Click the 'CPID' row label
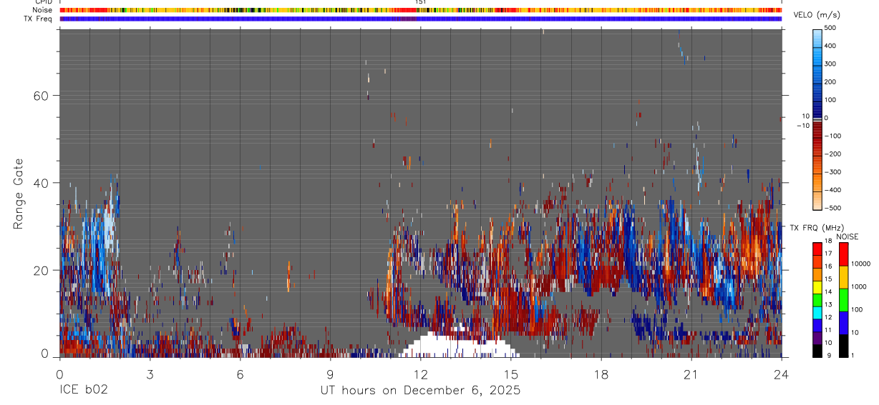Image resolution: width=879 pixels, height=405 pixels. coord(44,2)
